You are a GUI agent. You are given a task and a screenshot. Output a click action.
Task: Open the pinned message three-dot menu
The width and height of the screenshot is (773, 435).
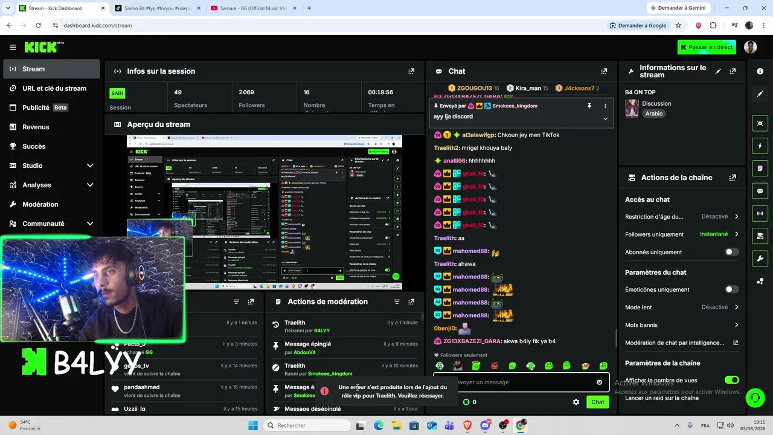[605, 106]
